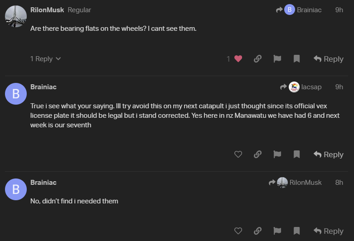
Task: Flag RilonMusk's bearing flats post
Action: pos(277,58)
